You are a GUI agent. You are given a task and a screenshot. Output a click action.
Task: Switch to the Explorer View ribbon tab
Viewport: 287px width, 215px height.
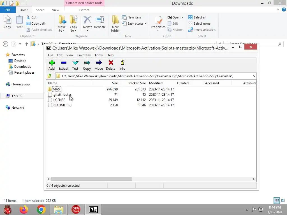(55, 10)
